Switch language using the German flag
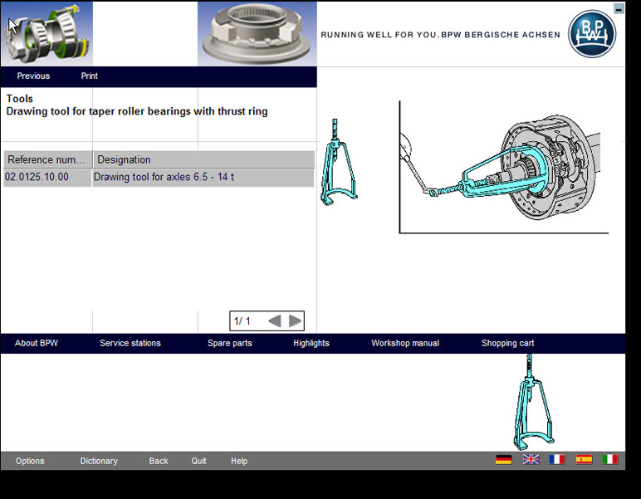641x499 pixels. pyautogui.click(x=503, y=459)
